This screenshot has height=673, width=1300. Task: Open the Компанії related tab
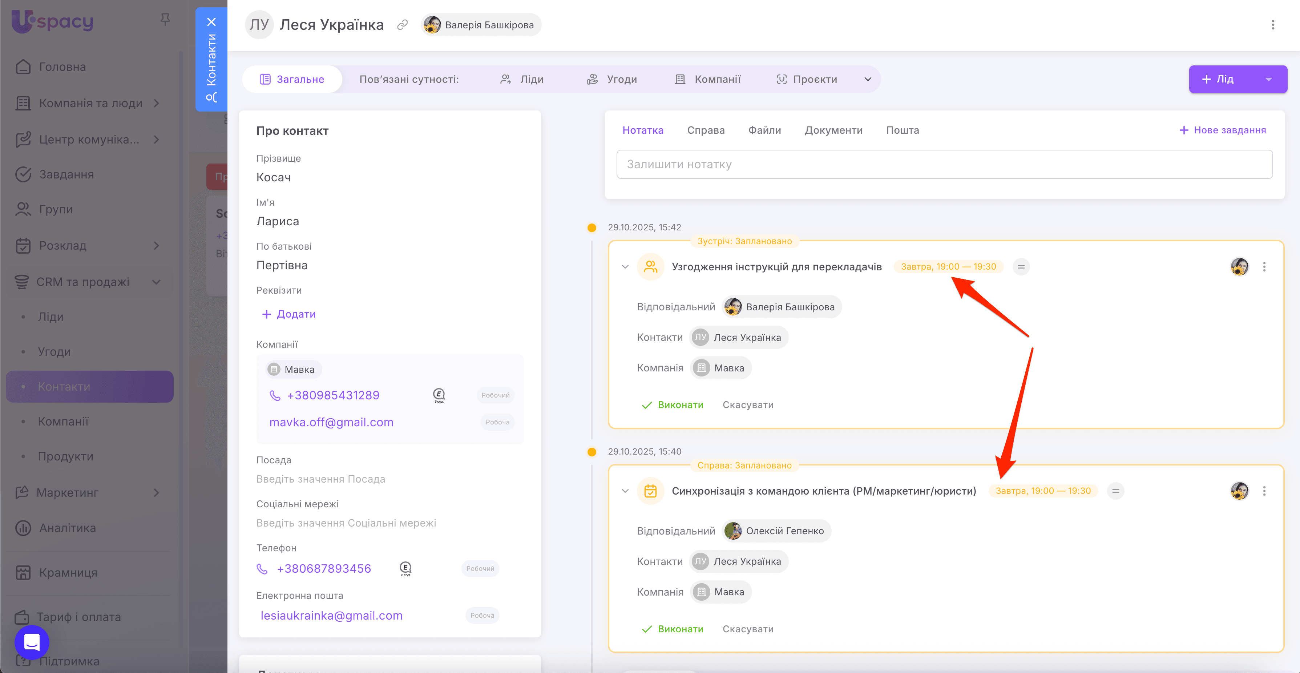coord(707,79)
